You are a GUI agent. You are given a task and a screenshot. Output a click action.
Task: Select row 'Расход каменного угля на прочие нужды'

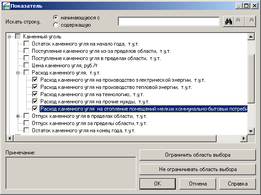click(95, 102)
